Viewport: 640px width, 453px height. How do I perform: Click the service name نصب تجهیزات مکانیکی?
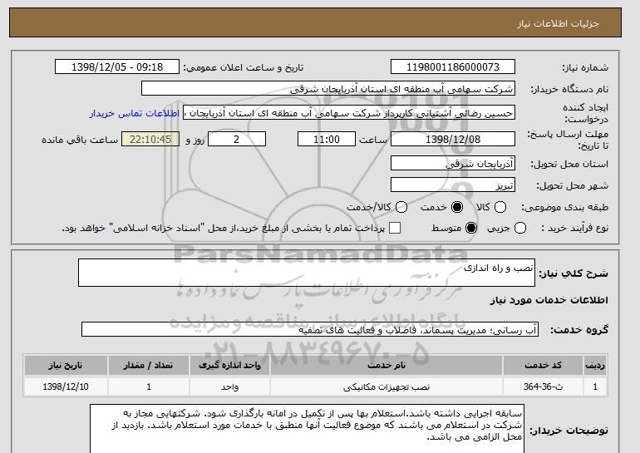pos(386,387)
